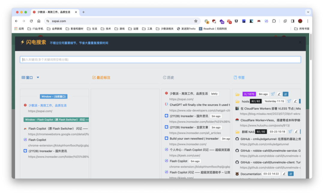Click the blue bars button in Documentation row
324x194 pixels.
point(291,174)
